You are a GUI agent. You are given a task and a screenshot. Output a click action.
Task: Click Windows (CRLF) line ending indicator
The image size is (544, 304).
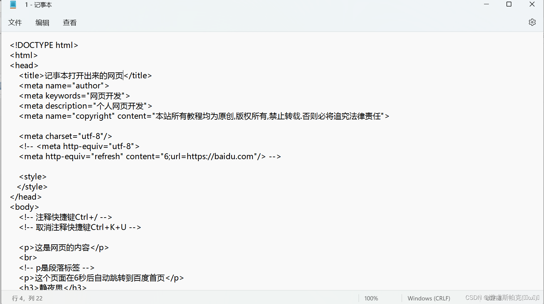[x=429, y=298]
